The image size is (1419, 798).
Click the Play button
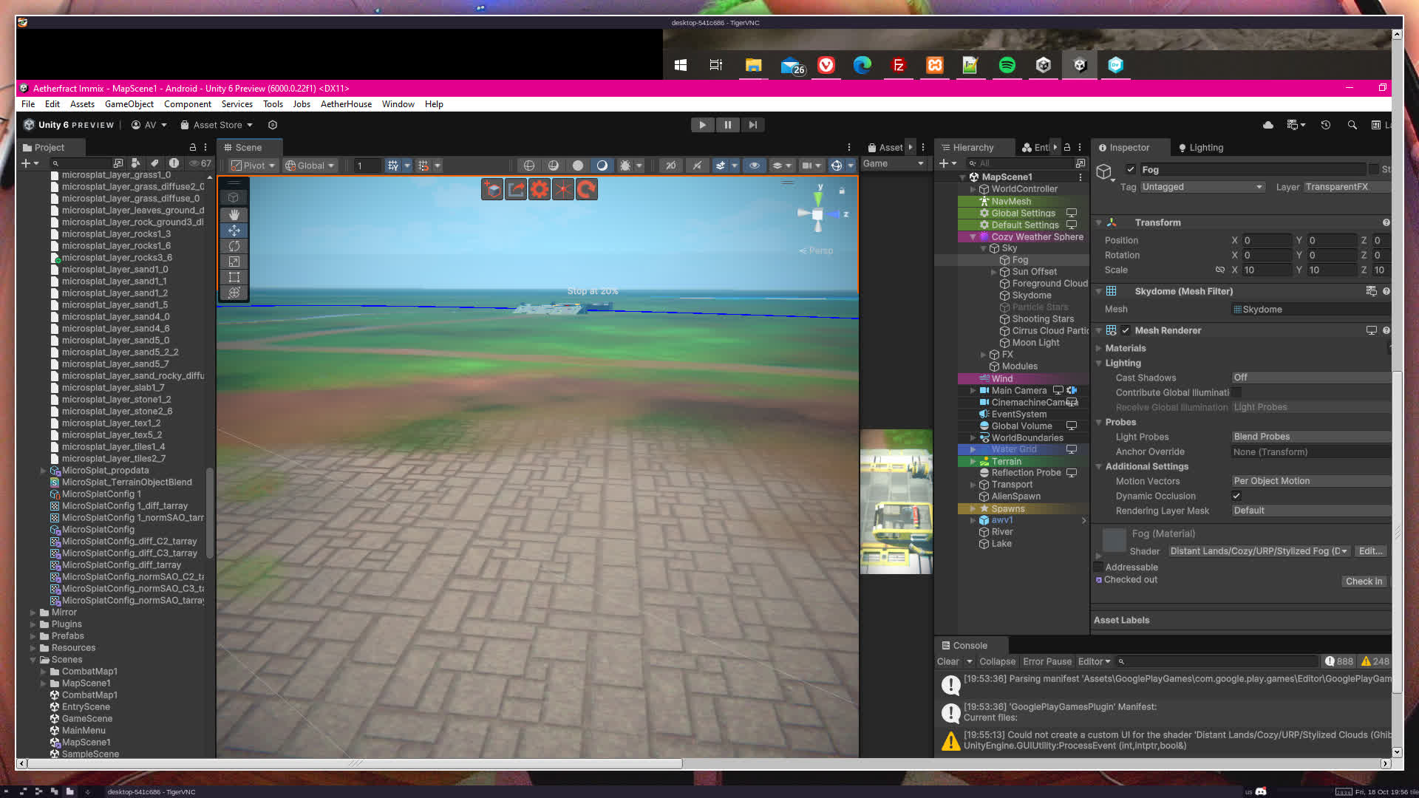pos(702,125)
